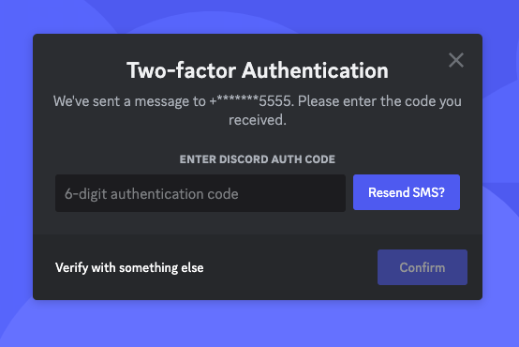Click the sent message description text
This screenshot has width=519, height=347.
[x=258, y=111]
